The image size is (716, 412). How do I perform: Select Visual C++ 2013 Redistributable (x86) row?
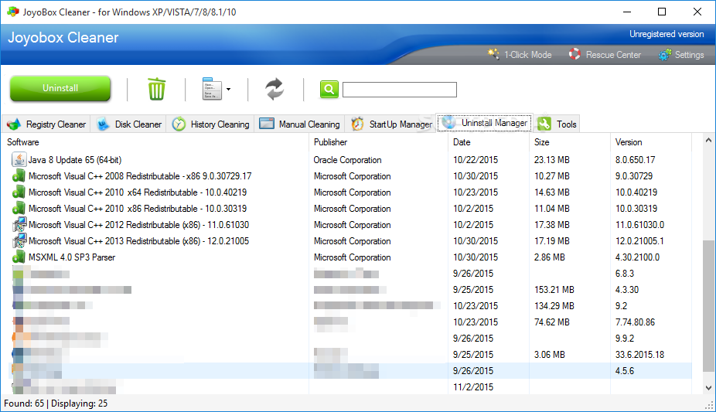[x=139, y=241]
